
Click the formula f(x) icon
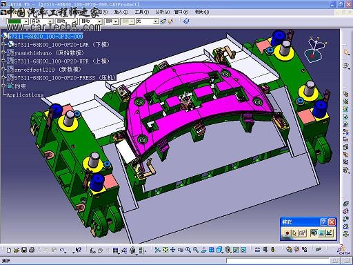(92, 251)
